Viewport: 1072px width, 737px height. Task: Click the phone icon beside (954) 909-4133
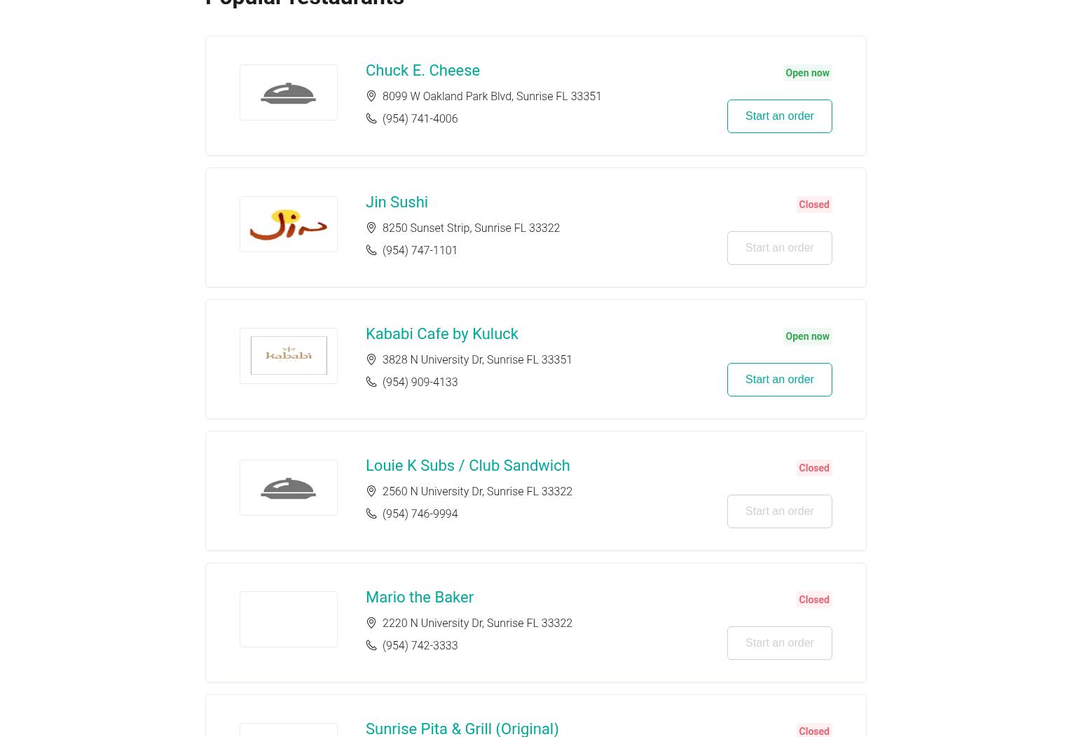(x=371, y=382)
